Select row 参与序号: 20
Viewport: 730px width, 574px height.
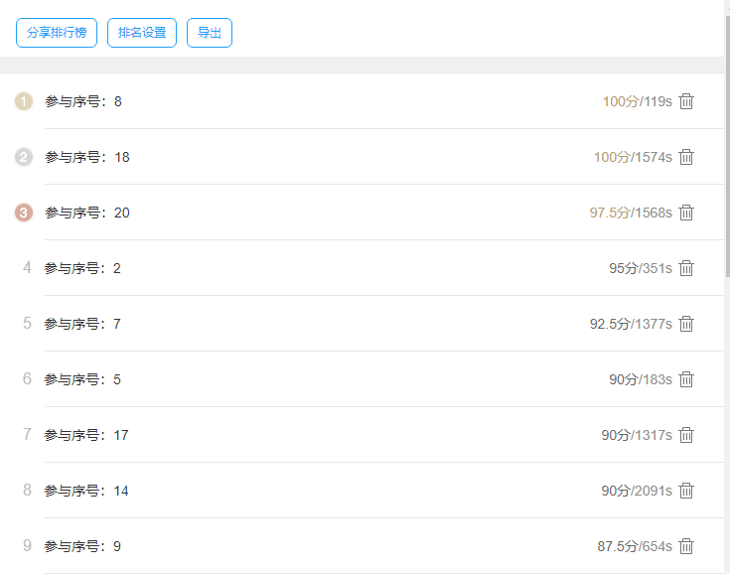363,213
